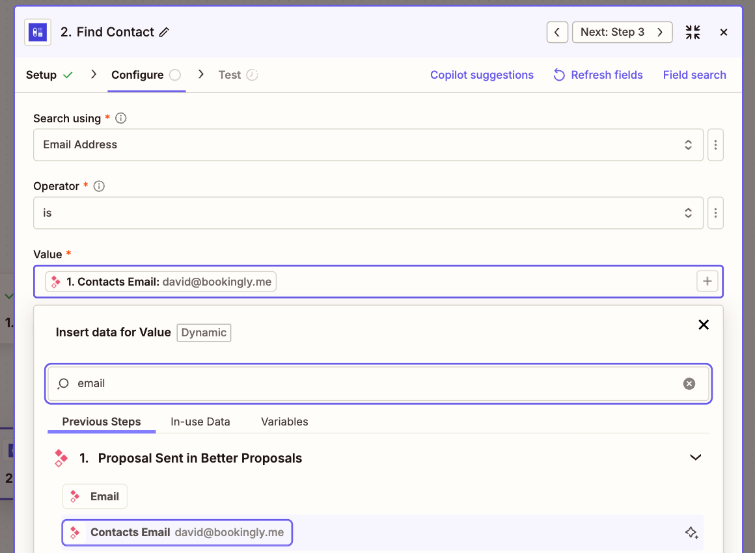Click Next: Step 3 button
The height and width of the screenshot is (553, 755).
[622, 33]
